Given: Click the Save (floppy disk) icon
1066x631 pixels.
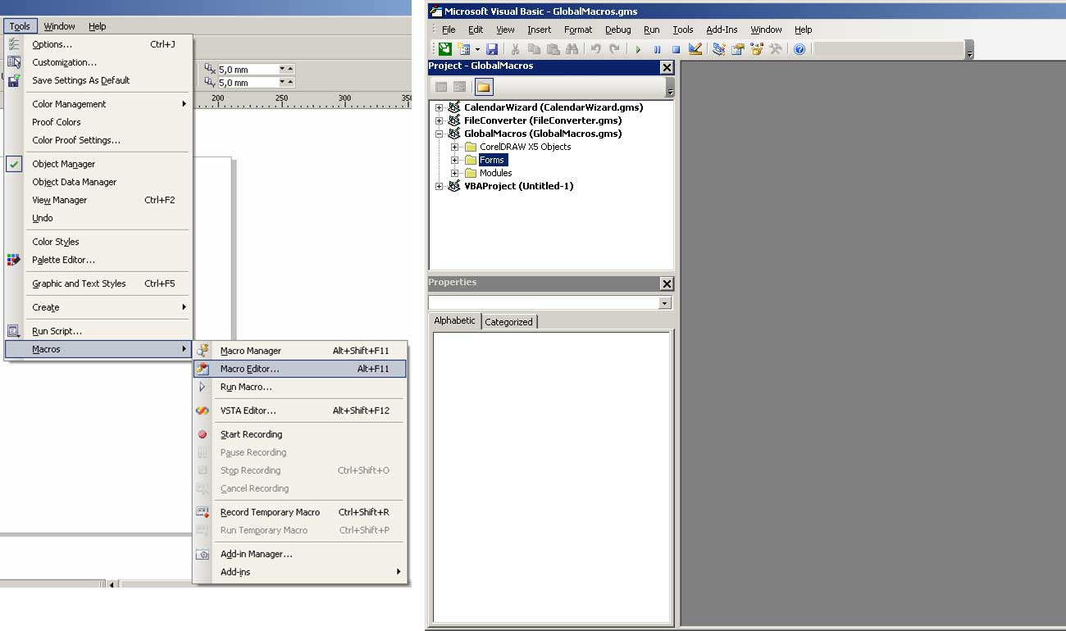Looking at the screenshot, I should pos(492,49).
